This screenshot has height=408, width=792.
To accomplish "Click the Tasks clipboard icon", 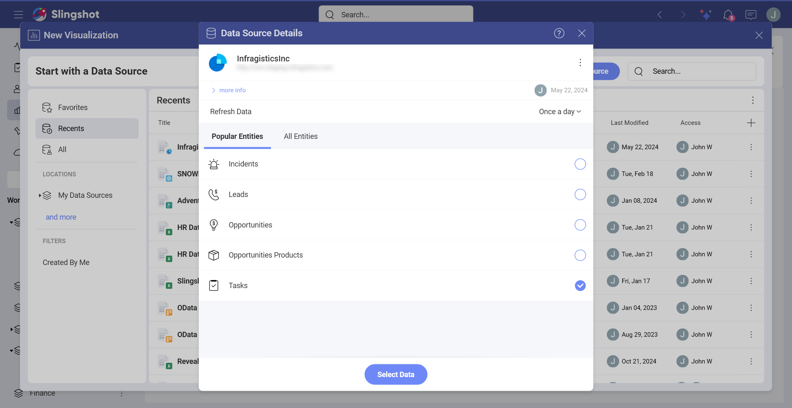I will click(x=214, y=286).
